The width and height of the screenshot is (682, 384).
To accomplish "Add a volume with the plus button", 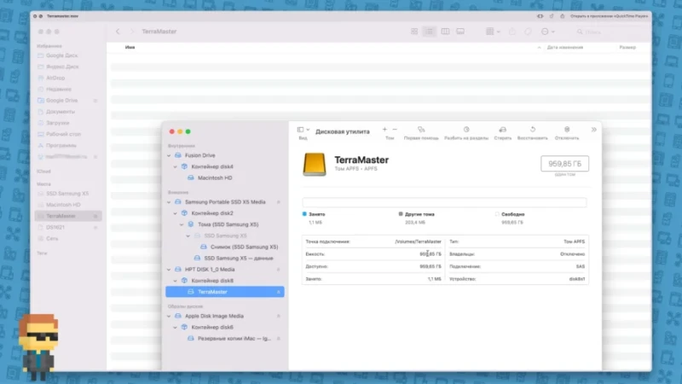I will (384, 130).
